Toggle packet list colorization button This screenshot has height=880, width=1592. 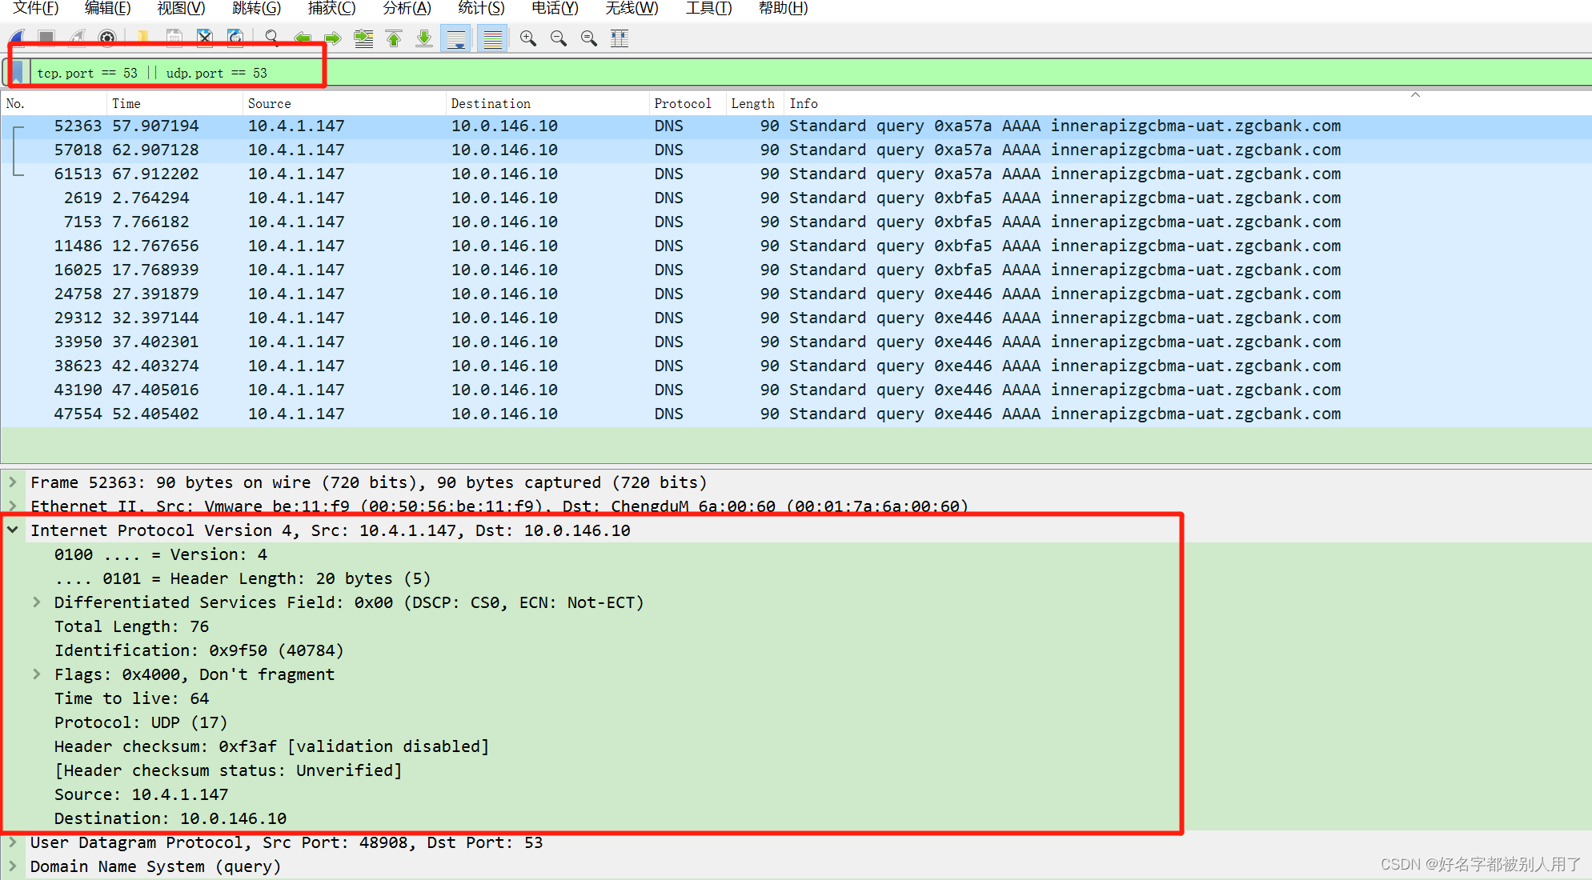coord(493,38)
